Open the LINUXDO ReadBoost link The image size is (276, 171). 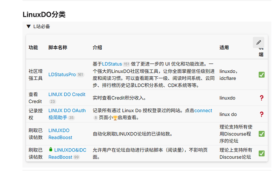coord(60,134)
